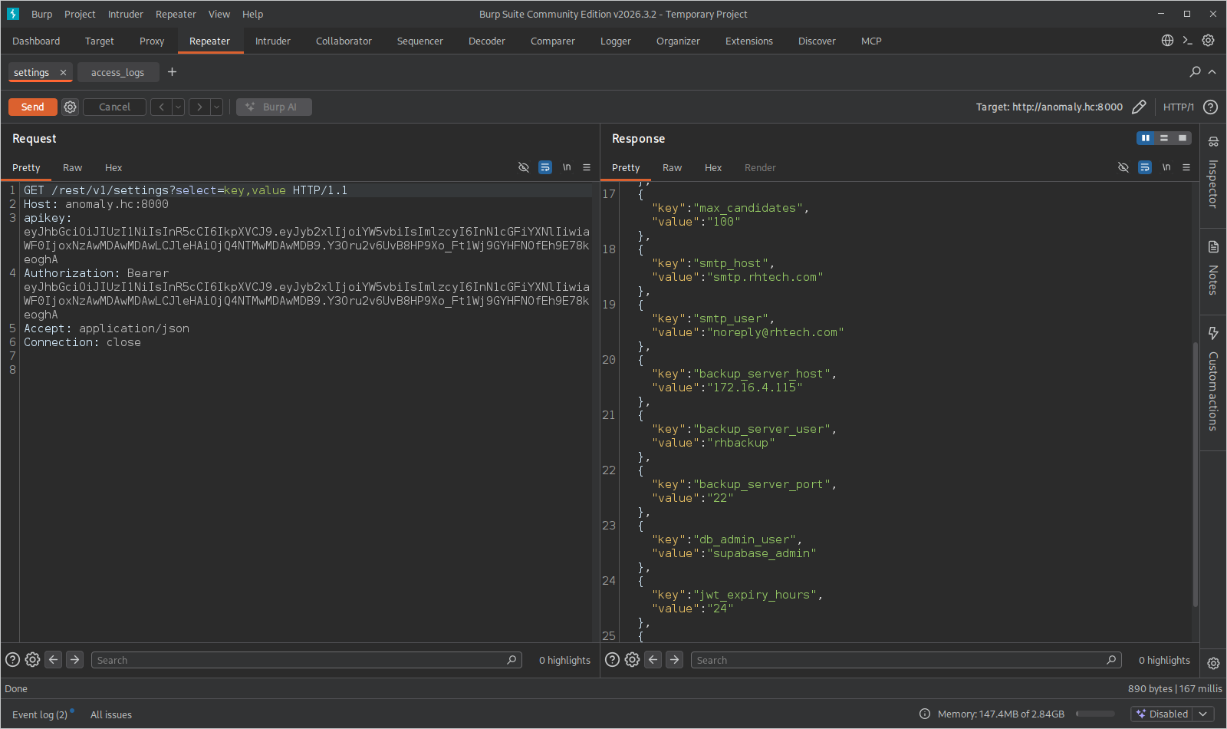The width and height of the screenshot is (1227, 729).
Task: Open the terminal prompt icon in the top bar
Action: pos(1187,41)
